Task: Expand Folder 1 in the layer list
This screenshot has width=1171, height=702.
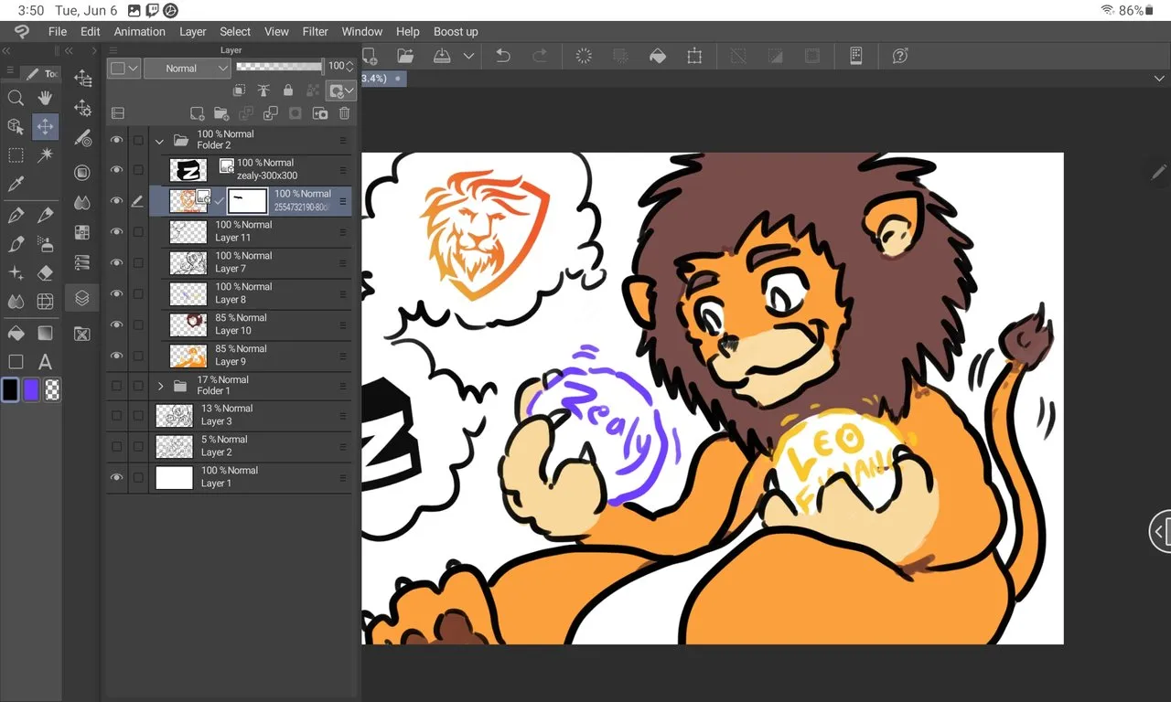Action: click(160, 386)
